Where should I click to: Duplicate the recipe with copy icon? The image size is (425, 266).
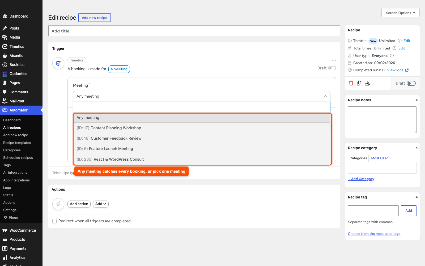pyautogui.click(x=359, y=83)
